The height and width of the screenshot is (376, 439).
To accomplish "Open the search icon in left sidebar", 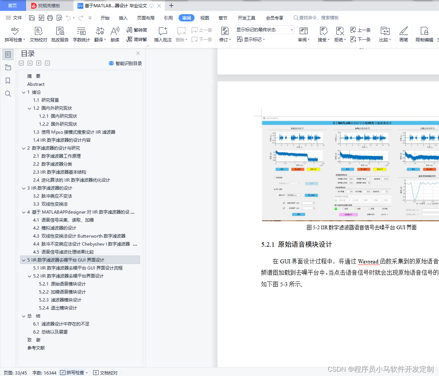I will [x=8, y=93].
